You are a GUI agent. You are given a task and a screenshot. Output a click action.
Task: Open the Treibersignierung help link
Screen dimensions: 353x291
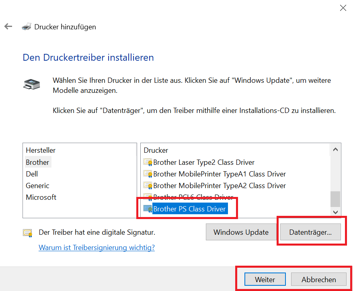coord(96,248)
